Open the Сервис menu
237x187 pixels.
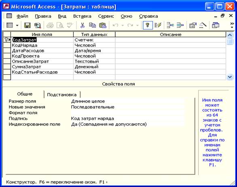[x=106, y=16]
